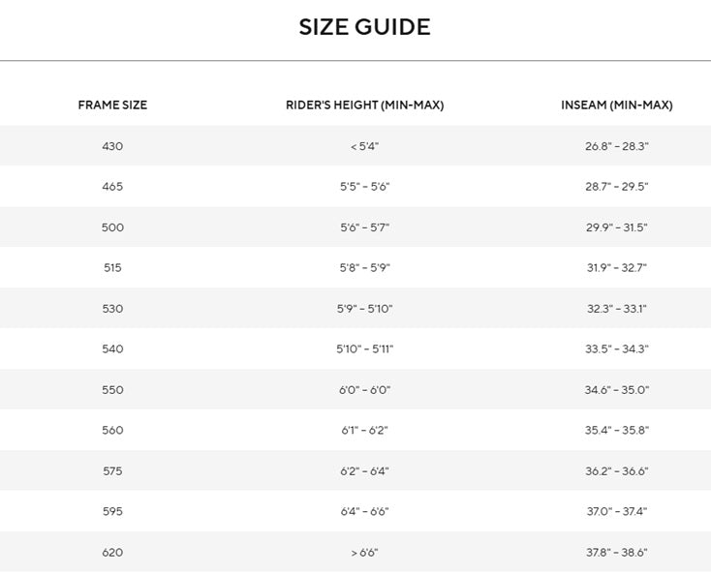
Task: Click the SIZE GUIDE heading
Action: click(x=364, y=27)
